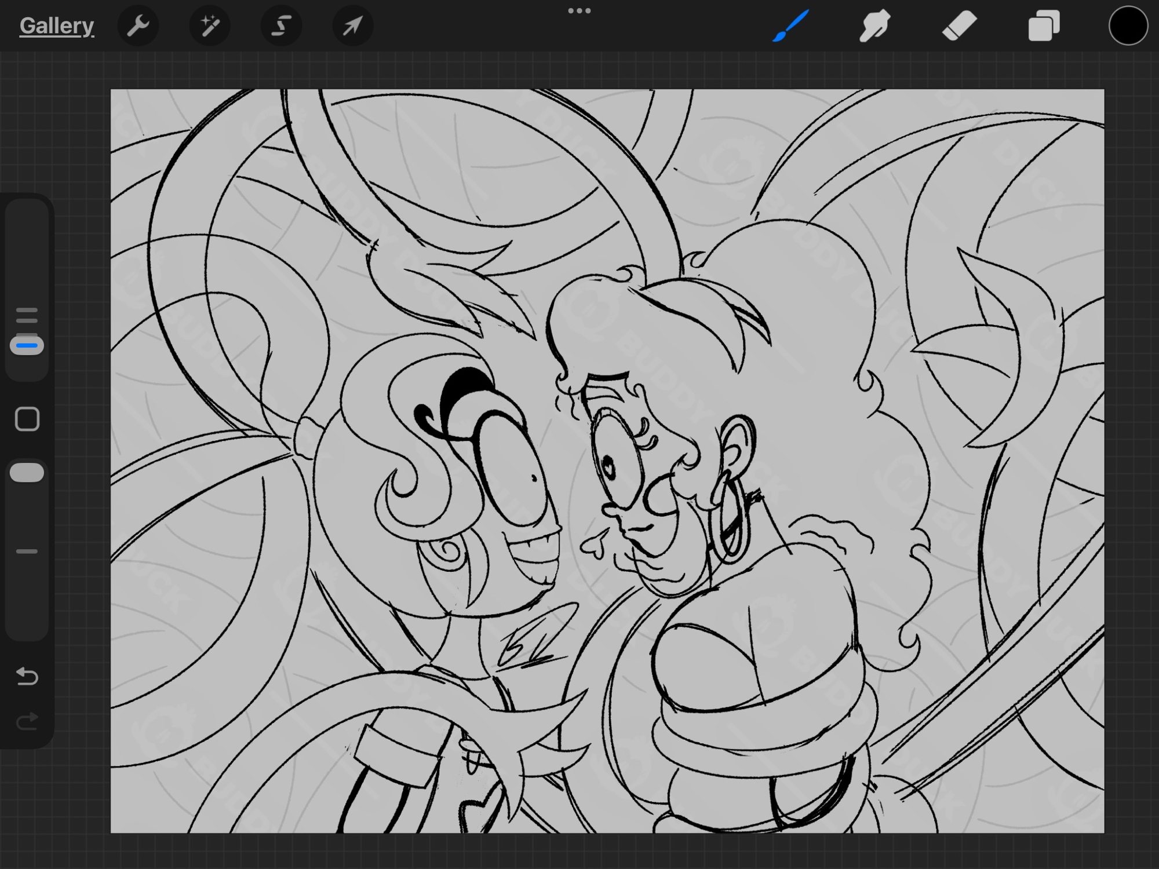Activate the Selection S-shaped tool
The image size is (1159, 869).
point(282,26)
